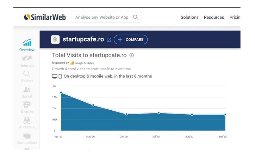Click the Sep '20 data point
255x167 pixels.
tap(225, 114)
